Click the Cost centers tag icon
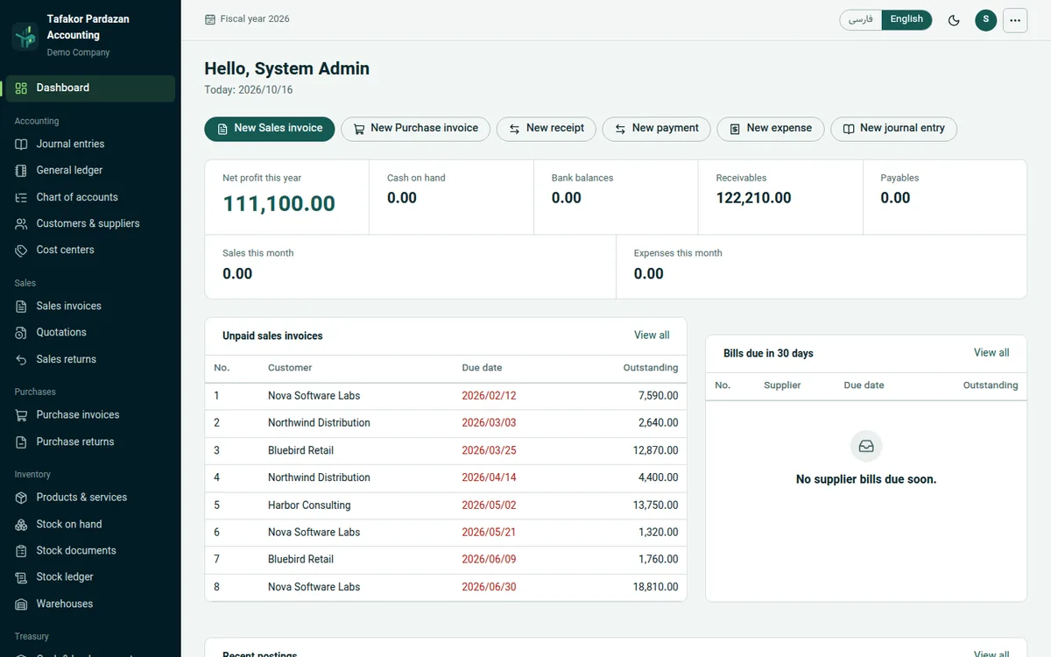Viewport: 1051px width, 657px height. (21, 251)
